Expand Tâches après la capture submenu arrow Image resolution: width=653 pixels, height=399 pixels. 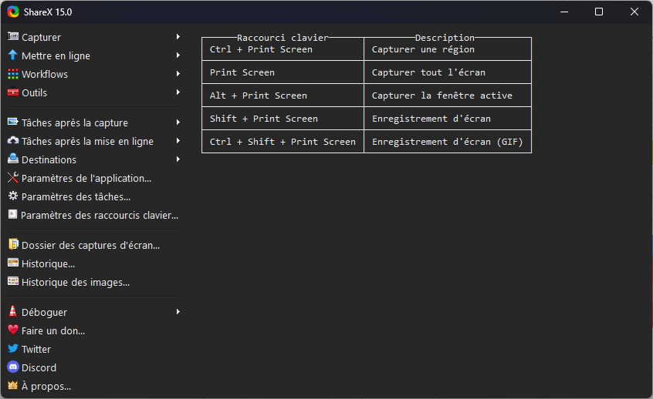click(178, 122)
